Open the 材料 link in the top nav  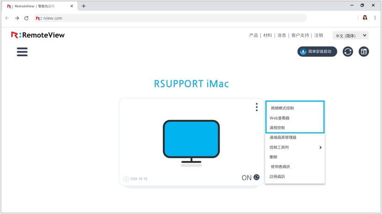267,36
